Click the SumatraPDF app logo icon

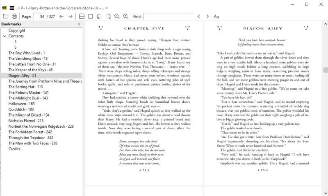[5, 8]
